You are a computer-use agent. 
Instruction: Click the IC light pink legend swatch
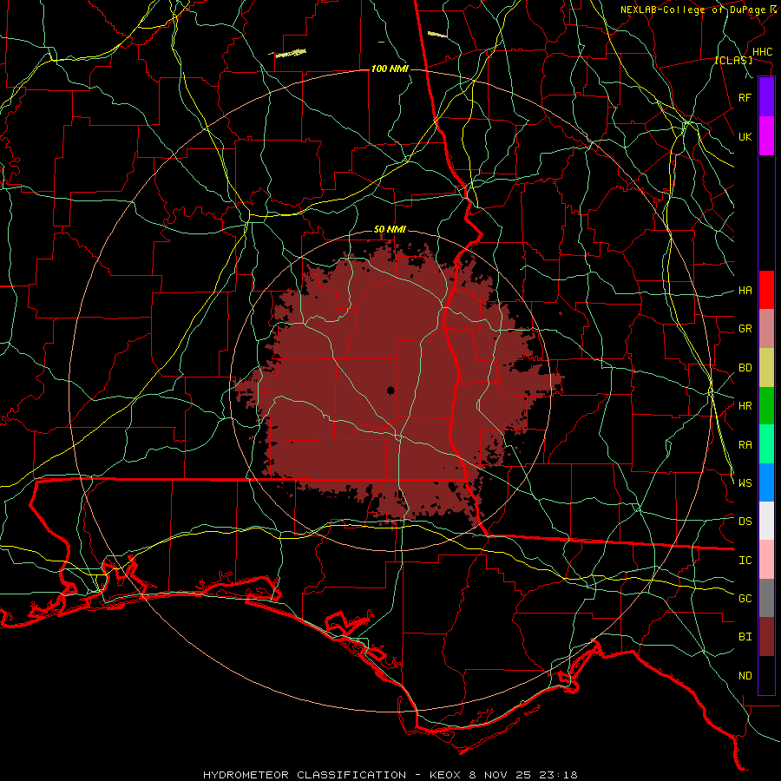766,560
